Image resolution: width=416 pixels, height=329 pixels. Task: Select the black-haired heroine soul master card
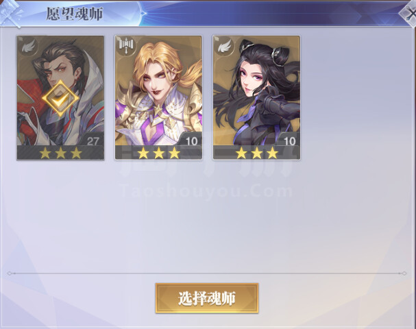(256, 97)
